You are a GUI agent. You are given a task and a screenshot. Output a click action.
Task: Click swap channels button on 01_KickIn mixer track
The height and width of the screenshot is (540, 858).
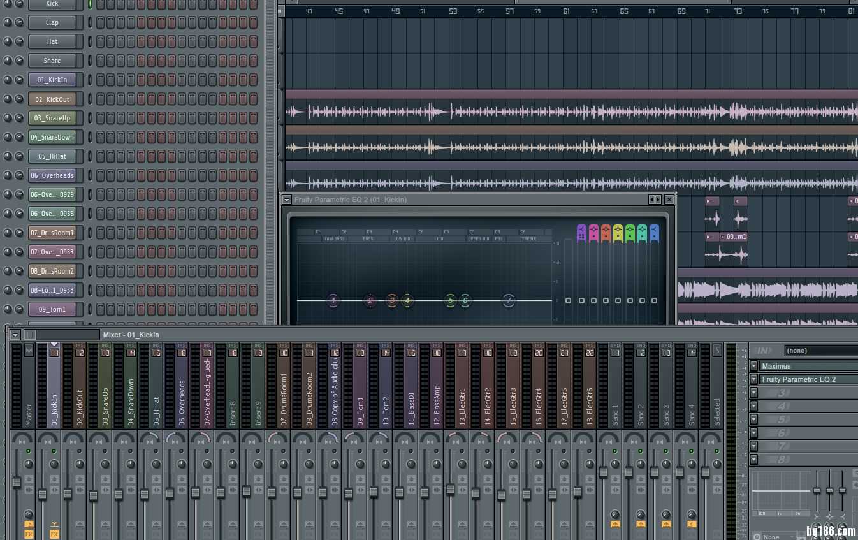pyautogui.click(x=54, y=490)
